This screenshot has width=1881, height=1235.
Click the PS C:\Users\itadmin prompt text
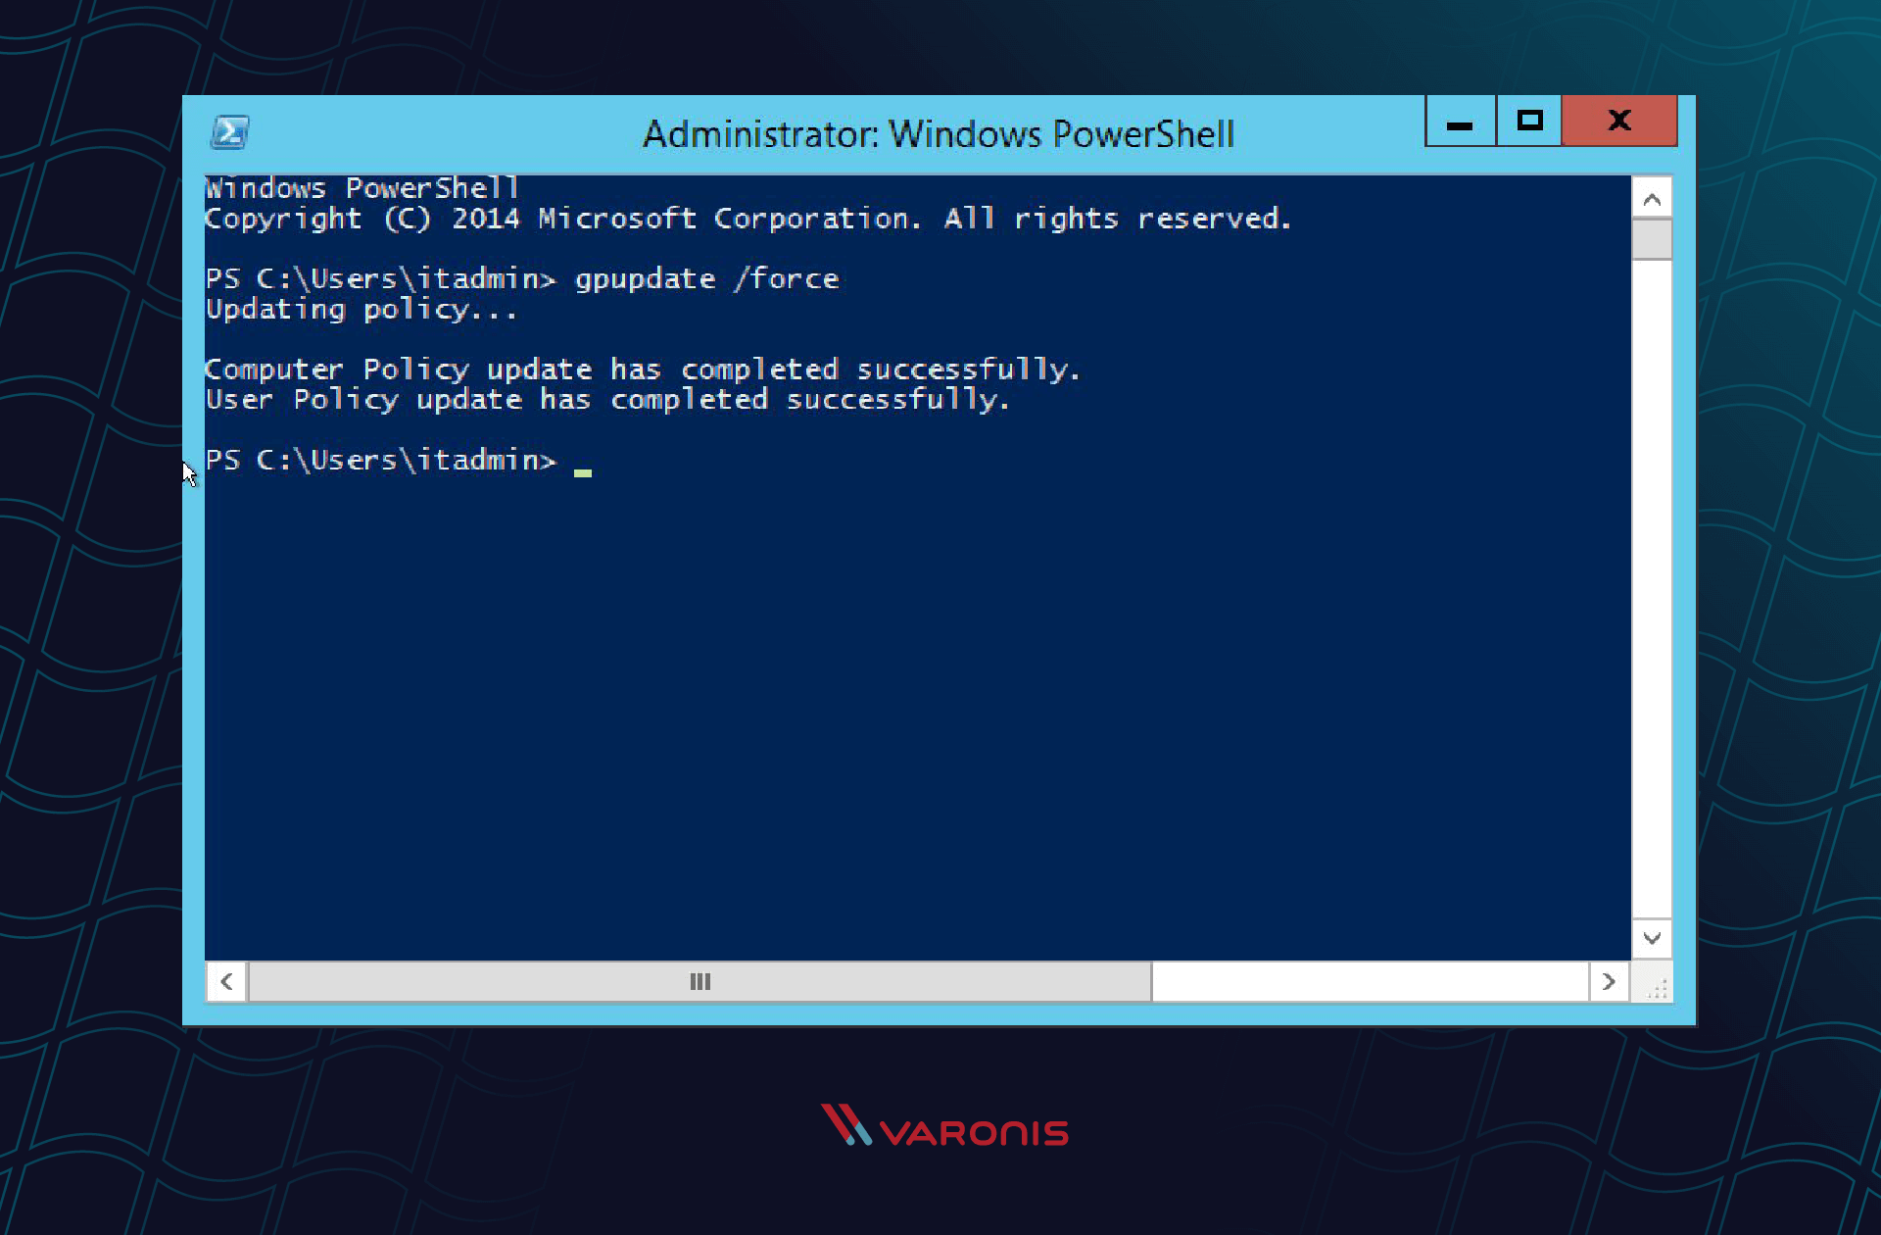[x=379, y=460]
